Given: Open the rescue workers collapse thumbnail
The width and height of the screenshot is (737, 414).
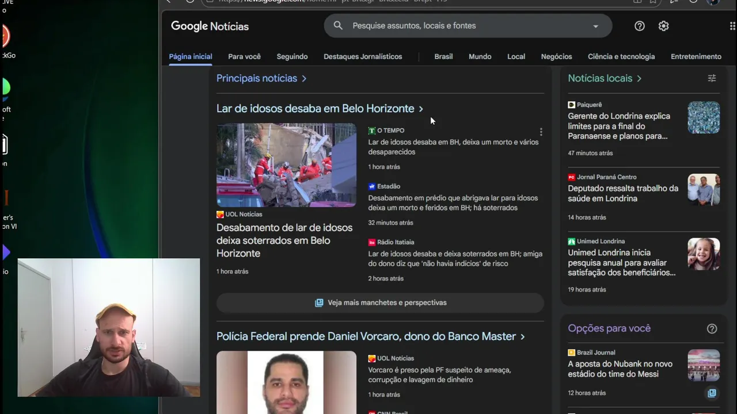Looking at the screenshot, I should [286, 165].
